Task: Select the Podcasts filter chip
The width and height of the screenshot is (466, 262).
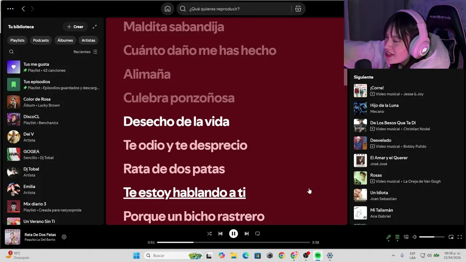Action: 41,40
